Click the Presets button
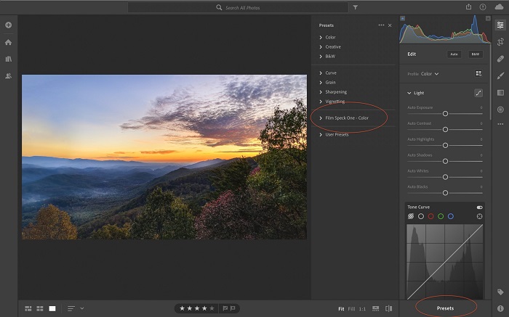Image resolution: width=509 pixels, height=317 pixels. 446,308
